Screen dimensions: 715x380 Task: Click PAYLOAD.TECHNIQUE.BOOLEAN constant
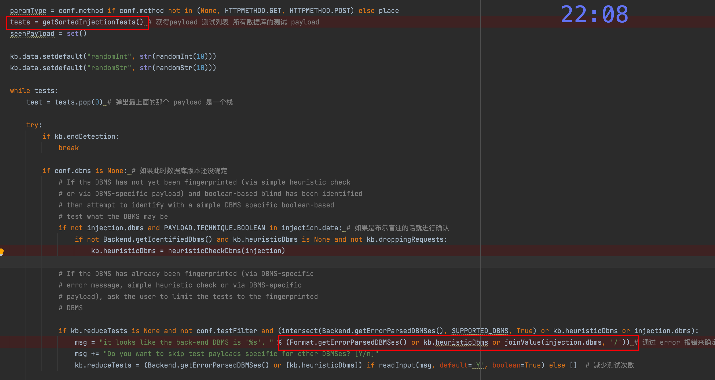coord(214,228)
